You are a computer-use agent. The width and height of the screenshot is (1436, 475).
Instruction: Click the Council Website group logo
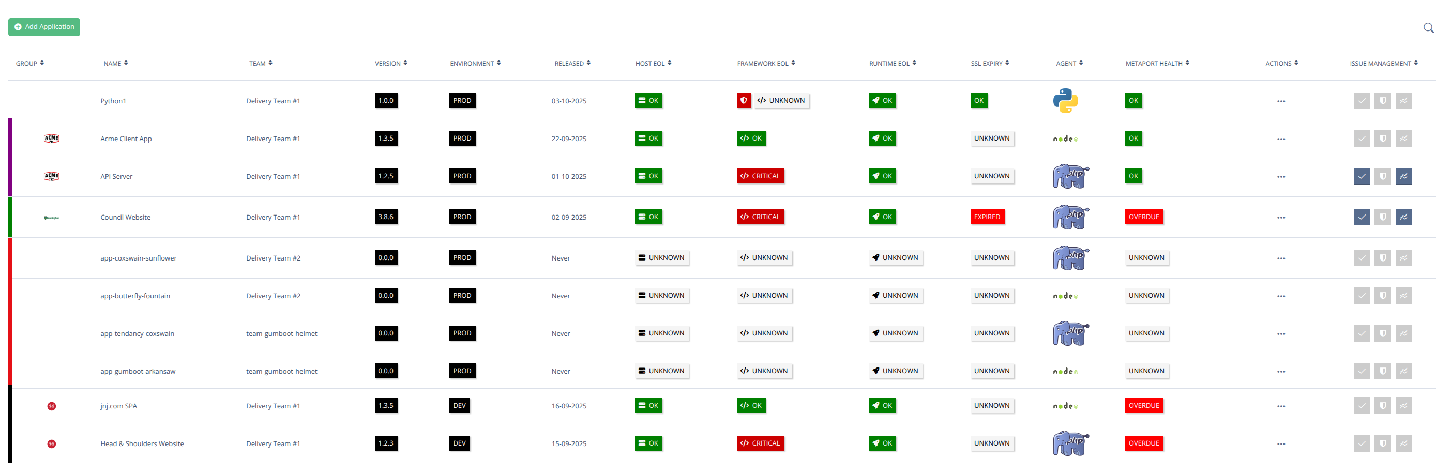[x=51, y=218]
